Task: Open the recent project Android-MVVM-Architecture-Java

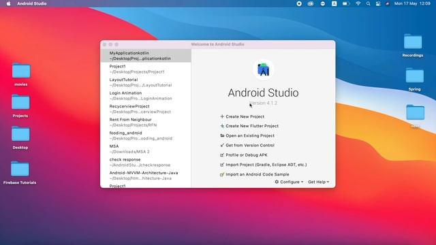Action: (146, 176)
